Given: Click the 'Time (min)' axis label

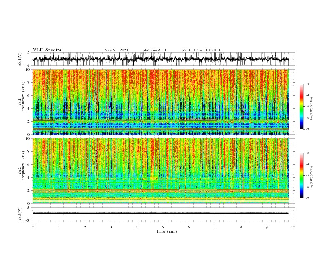Looking at the screenshot, I should pyautogui.click(x=167, y=231).
